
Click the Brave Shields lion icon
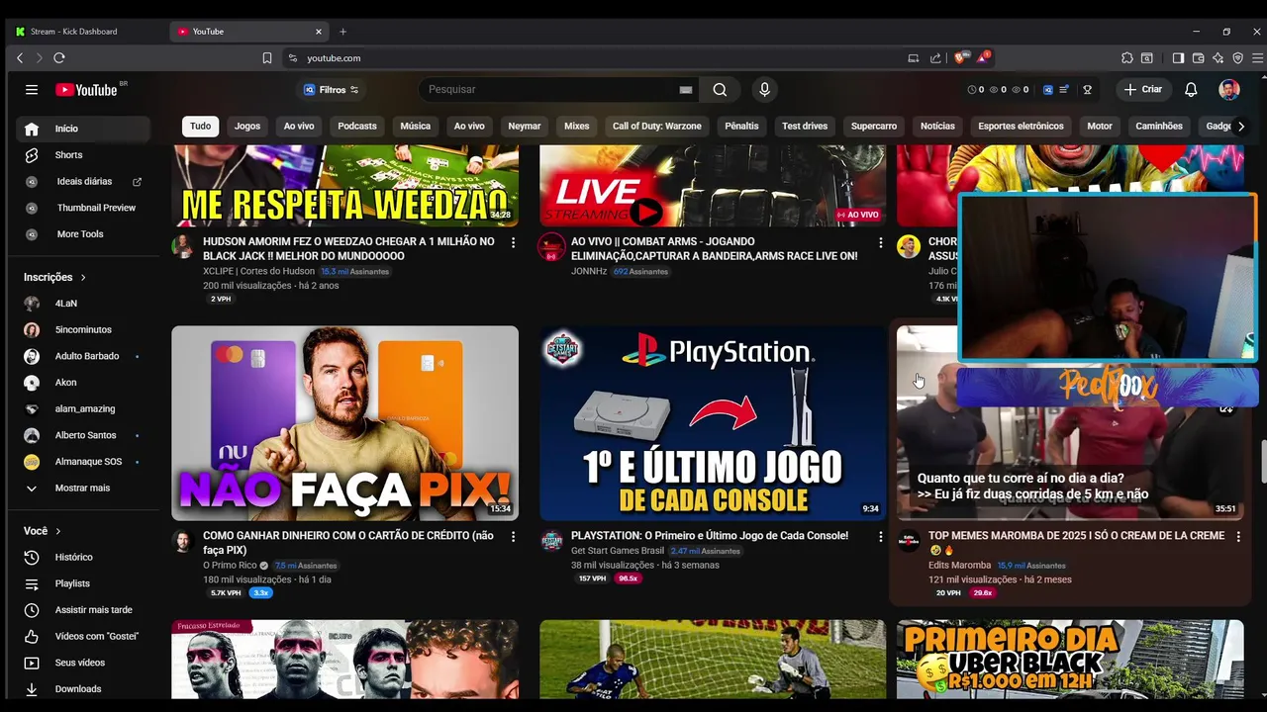click(960, 57)
